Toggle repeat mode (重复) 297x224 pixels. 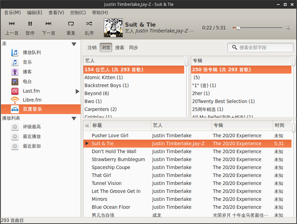[x=71, y=28]
